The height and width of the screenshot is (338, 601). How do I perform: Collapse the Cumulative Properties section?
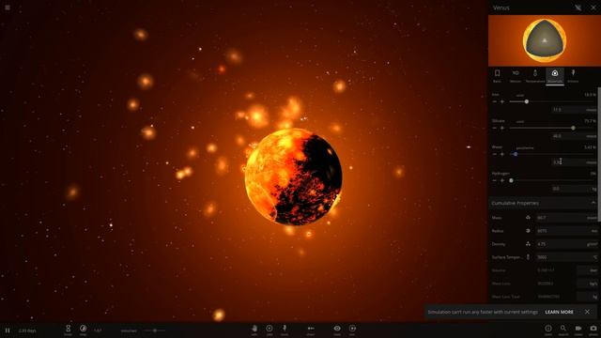[593, 203]
